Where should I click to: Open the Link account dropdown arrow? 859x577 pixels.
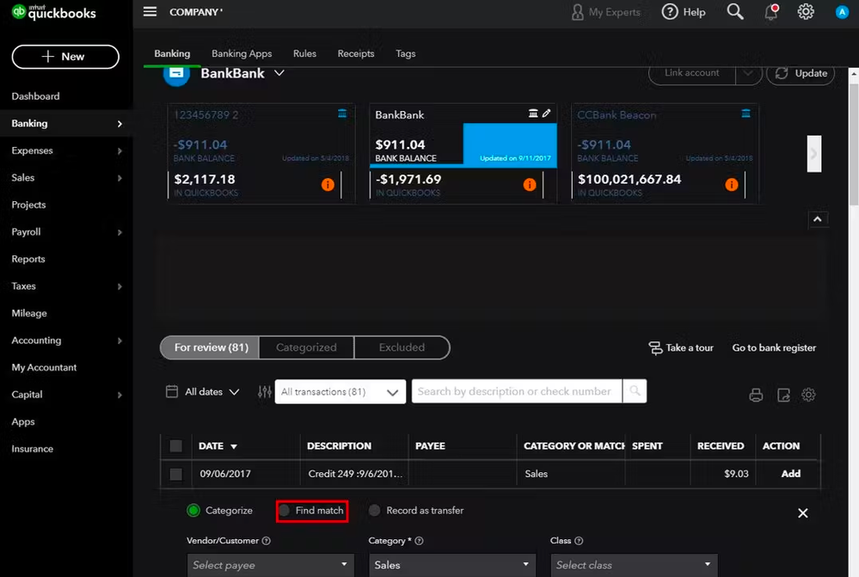(x=748, y=73)
